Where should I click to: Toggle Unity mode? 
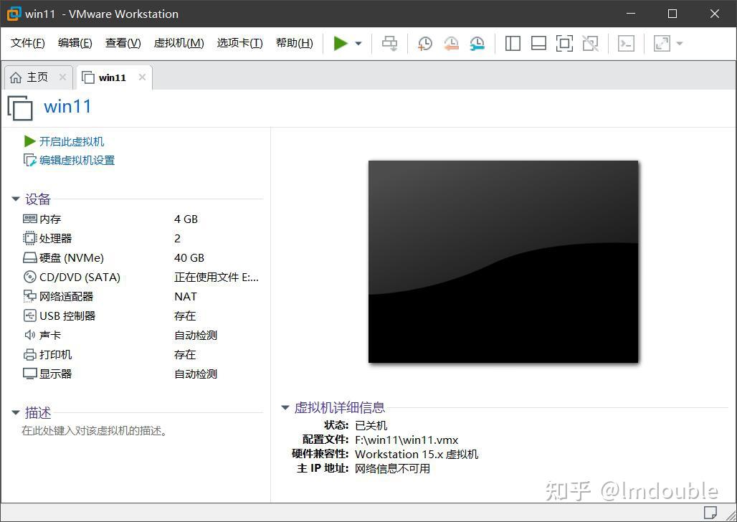[590, 43]
